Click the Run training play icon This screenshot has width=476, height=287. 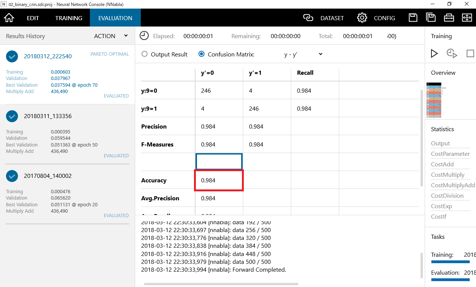434,53
